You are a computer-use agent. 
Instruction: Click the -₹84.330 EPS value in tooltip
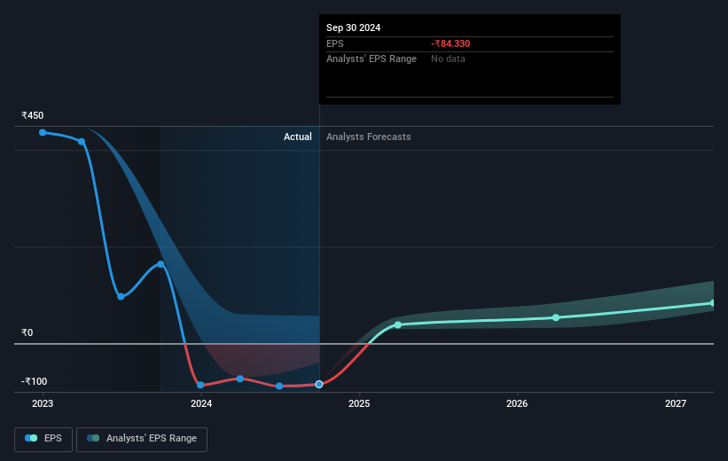click(x=450, y=43)
